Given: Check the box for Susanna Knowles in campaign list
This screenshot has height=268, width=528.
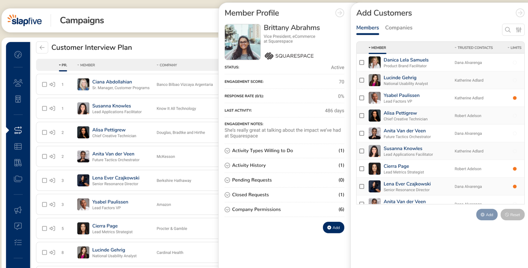Looking at the screenshot, I should pyautogui.click(x=45, y=108).
